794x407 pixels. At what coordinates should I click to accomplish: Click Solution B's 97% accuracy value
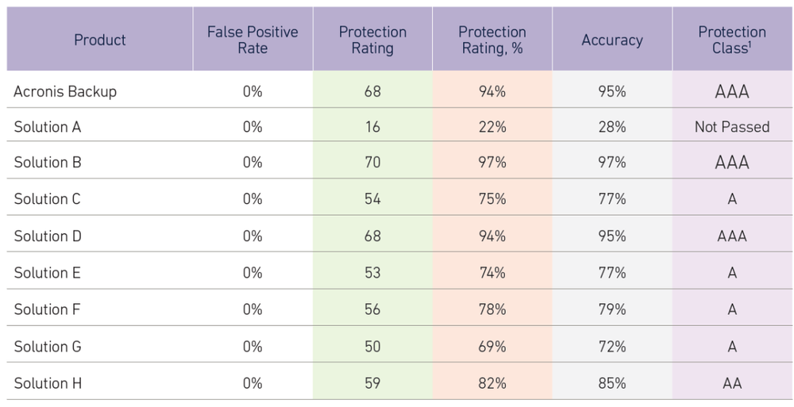coord(611,163)
